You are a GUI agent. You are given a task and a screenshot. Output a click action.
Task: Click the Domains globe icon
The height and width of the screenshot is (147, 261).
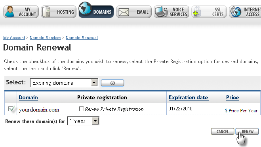pos(85,8)
